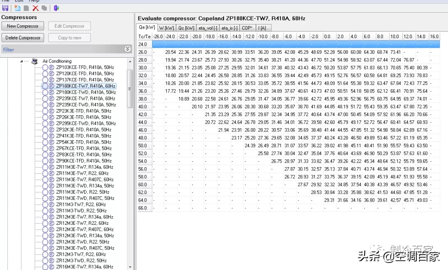
Task: Toggle selection circle for ZR11M3E-TWD, R134a, 50Hz
Action: 45,186
